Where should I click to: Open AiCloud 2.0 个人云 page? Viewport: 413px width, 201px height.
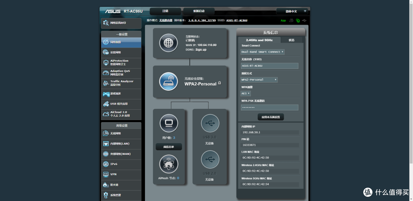pyautogui.click(x=121, y=114)
